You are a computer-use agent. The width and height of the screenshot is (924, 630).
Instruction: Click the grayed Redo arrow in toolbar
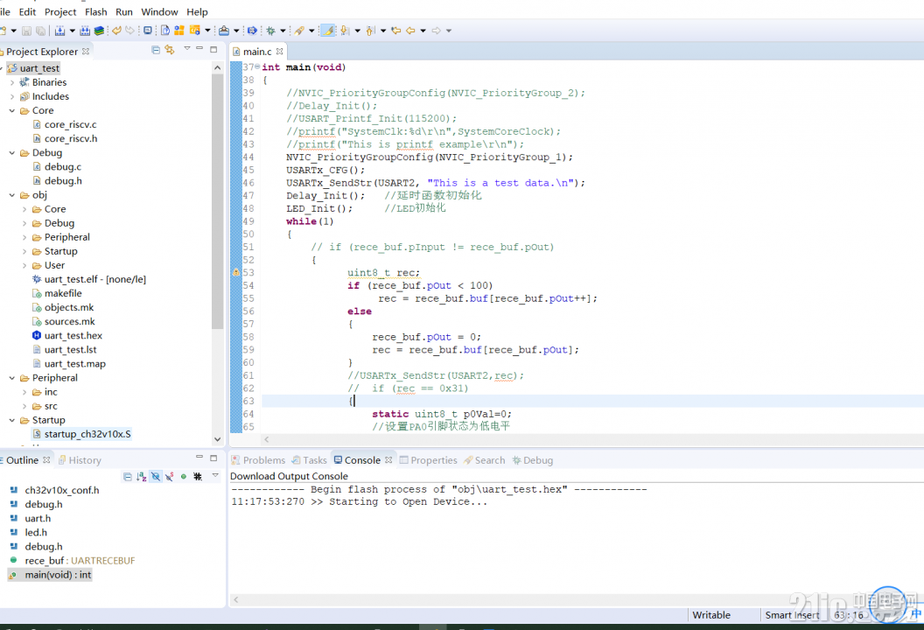tap(130, 31)
